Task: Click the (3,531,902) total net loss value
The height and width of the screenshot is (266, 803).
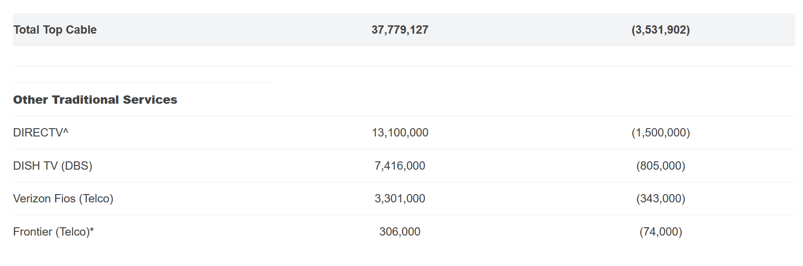Action: coord(660,30)
